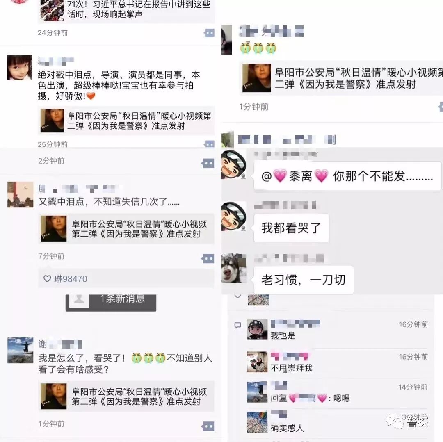Click speech bubble icon beside 我也是 comment

point(238,325)
